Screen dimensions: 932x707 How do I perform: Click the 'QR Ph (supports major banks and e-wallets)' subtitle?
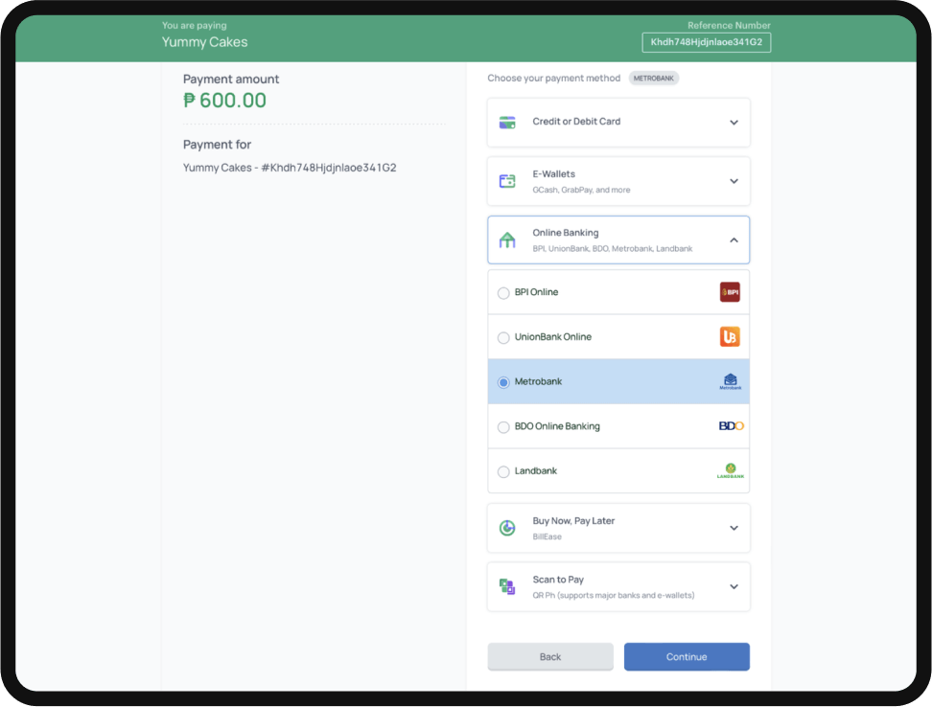(614, 596)
